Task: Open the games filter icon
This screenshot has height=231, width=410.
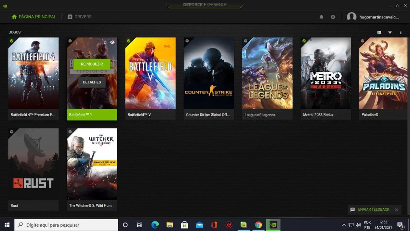Action: tap(390, 32)
